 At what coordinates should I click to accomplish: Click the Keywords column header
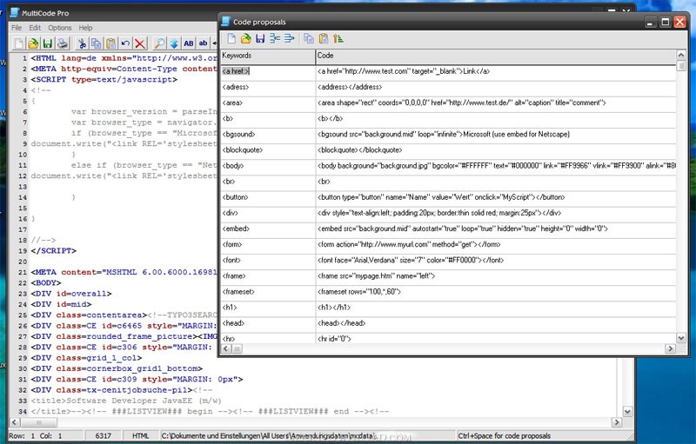[x=267, y=56]
